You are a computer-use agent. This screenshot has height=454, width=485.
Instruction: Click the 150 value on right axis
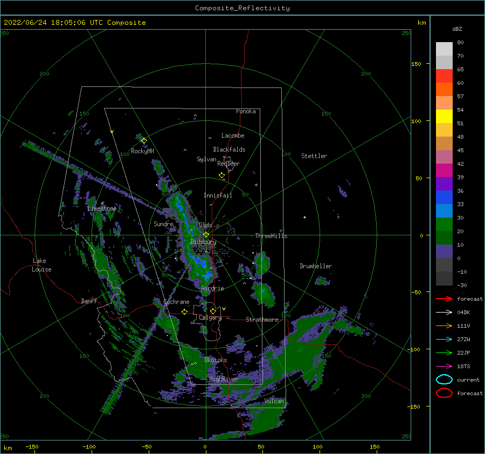(416, 64)
